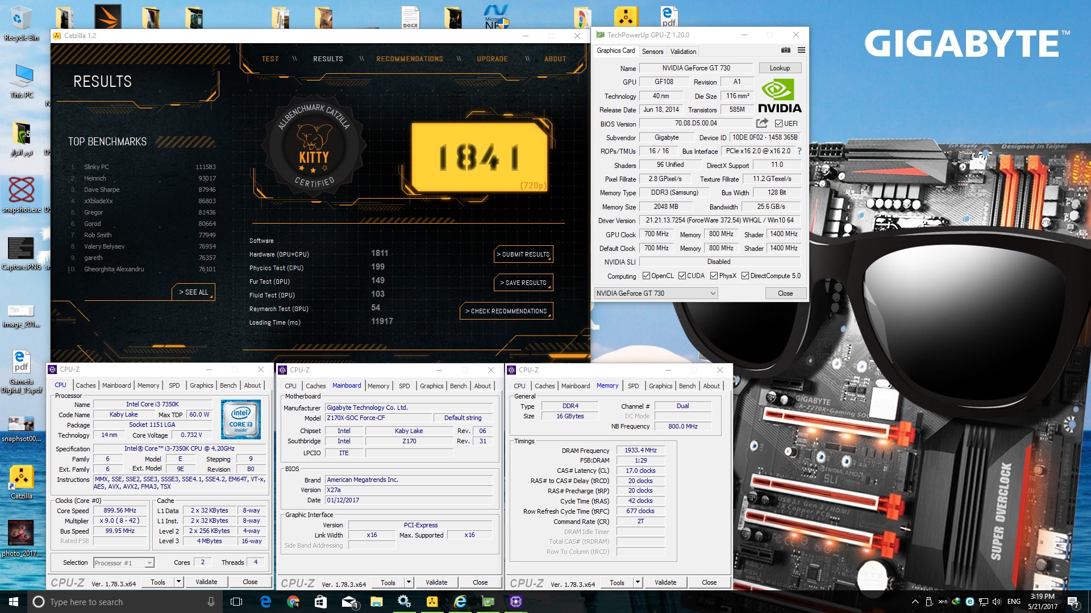This screenshot has width=1091, height=613.
Task: Click the bus interface question mark icon
Action: point(799,151)
